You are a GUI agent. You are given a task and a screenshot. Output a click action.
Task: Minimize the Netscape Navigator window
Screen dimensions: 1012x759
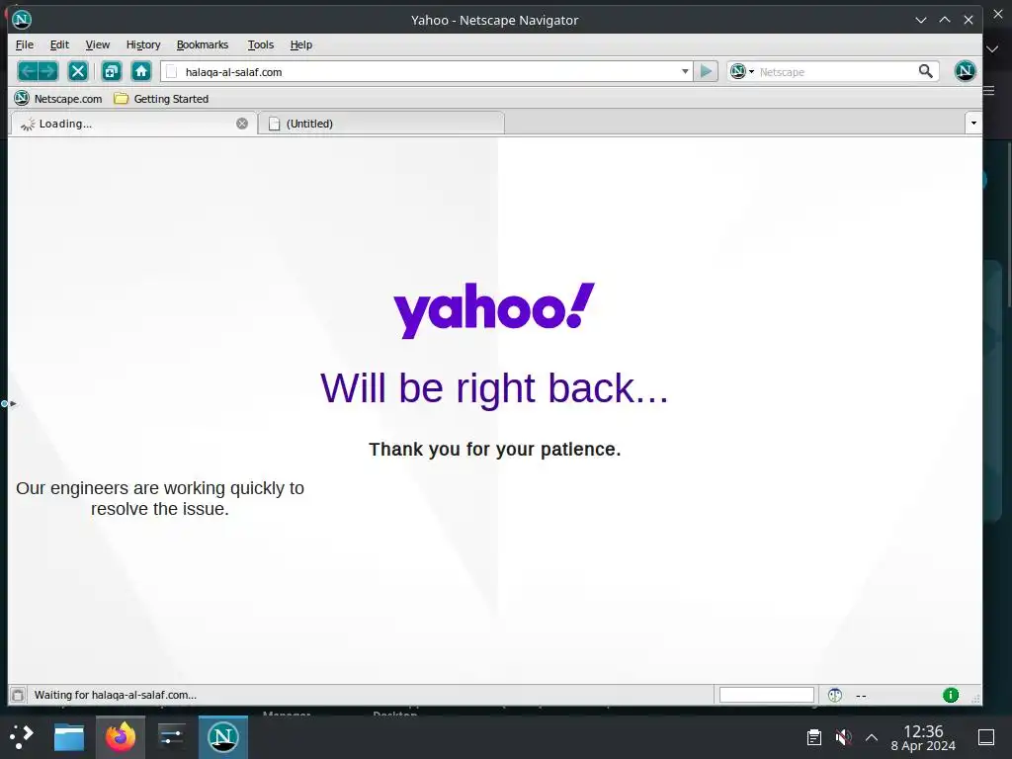point(921,20)
